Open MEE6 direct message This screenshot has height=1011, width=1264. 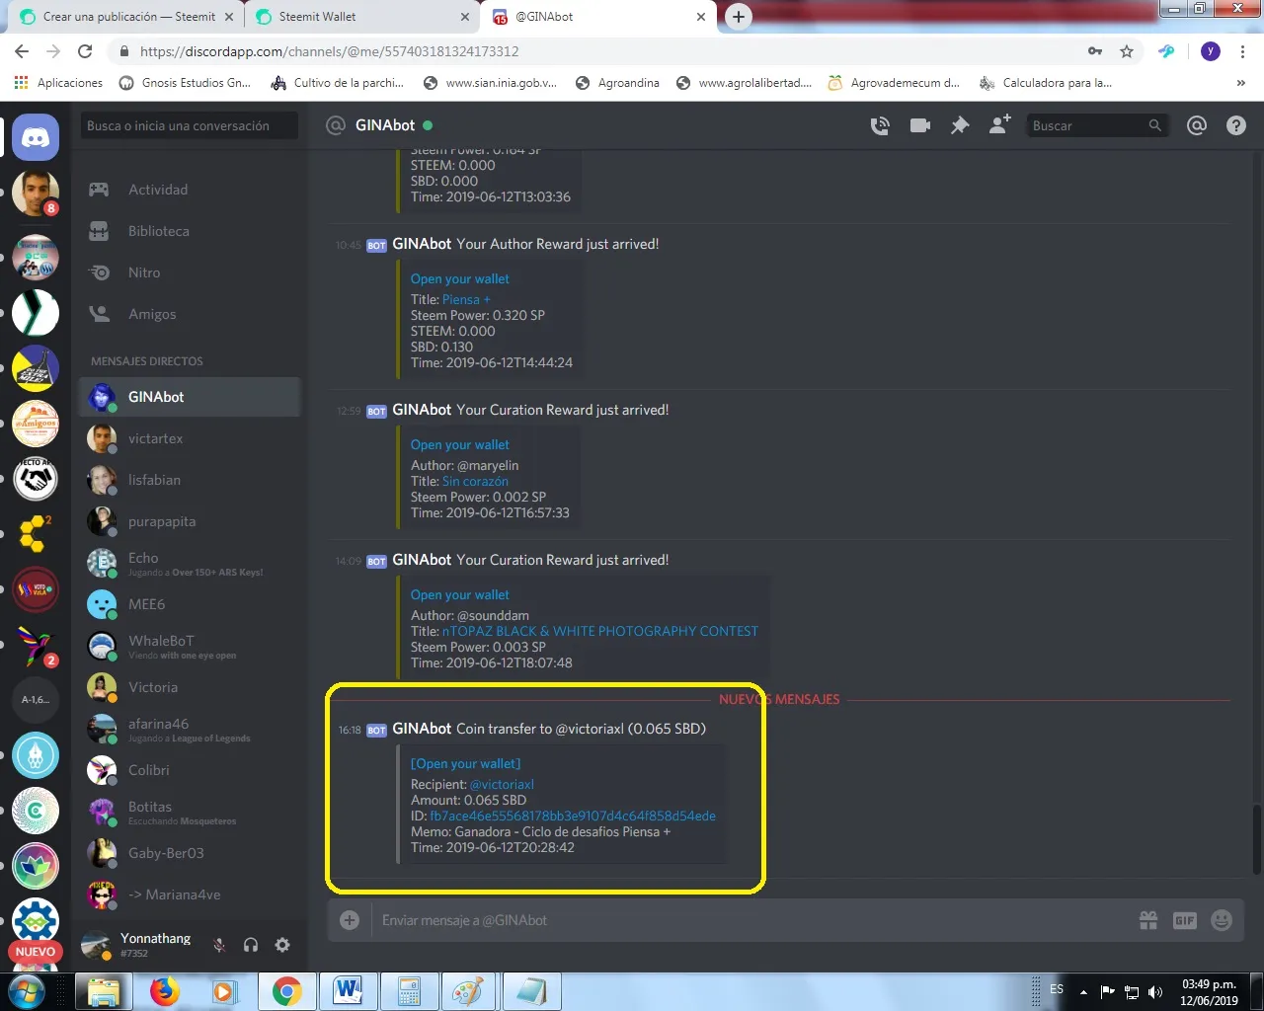coord(189,604)
